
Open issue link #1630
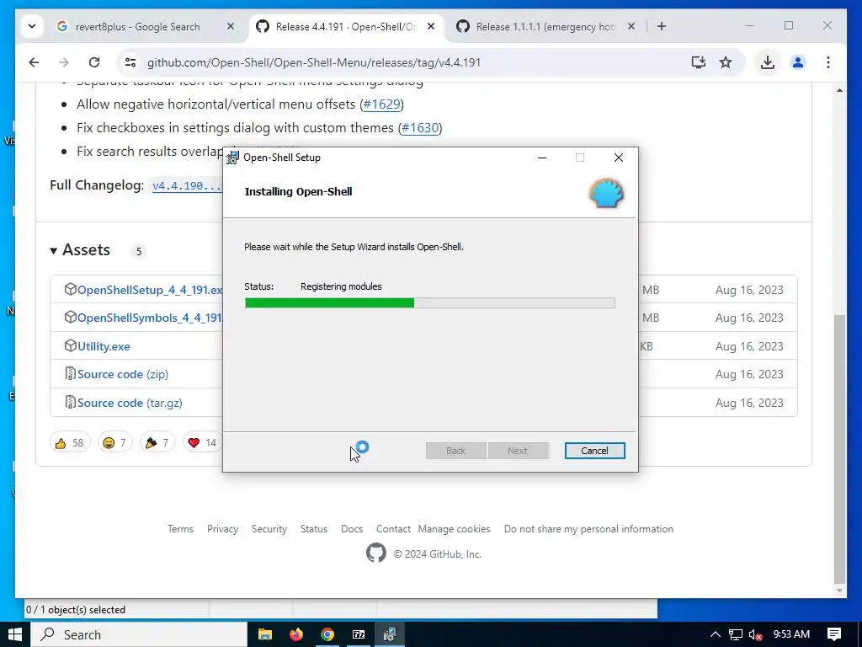[x=420, y=128]
